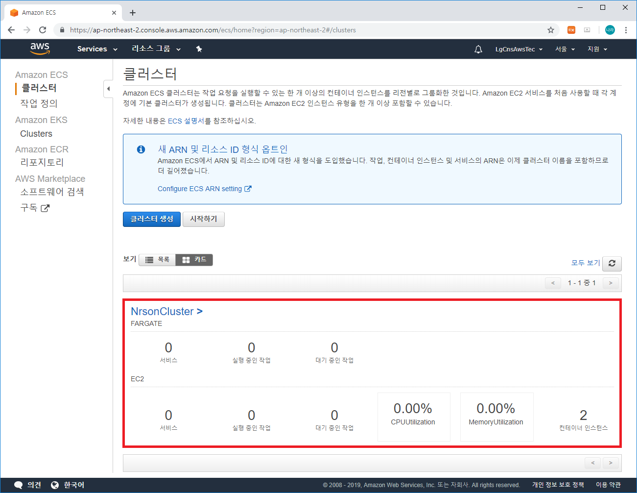The image size is (637, 493).
Task: Click the browser back arrow
Action: tap(11, 30)
